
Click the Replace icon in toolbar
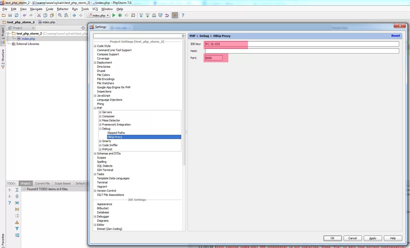click(x=66, y=16)
